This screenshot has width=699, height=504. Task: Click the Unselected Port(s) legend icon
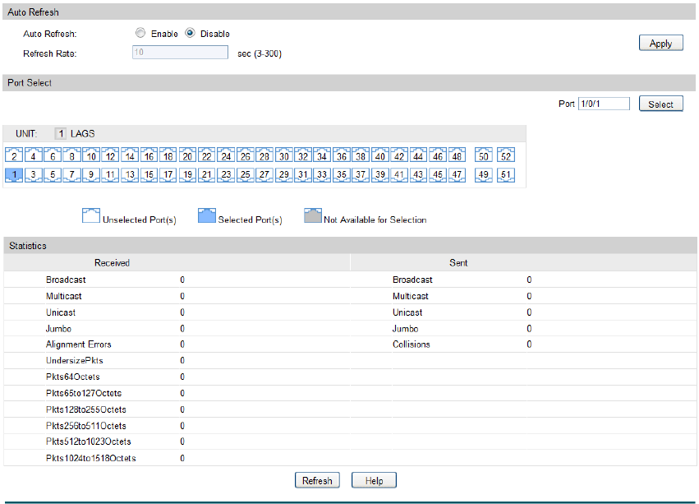click(x=91, y=215)
